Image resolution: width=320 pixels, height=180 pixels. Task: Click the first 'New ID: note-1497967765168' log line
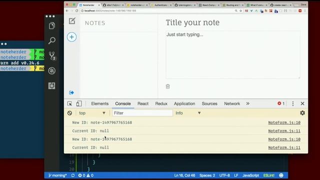[102, 122]
